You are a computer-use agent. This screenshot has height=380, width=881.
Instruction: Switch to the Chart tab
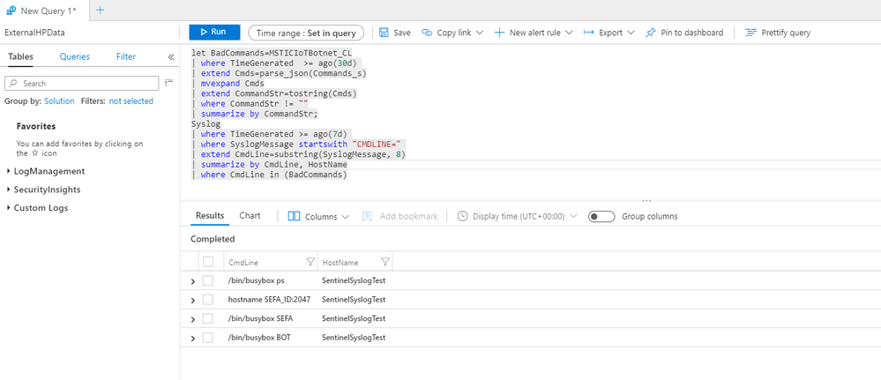tap(250, 216)
